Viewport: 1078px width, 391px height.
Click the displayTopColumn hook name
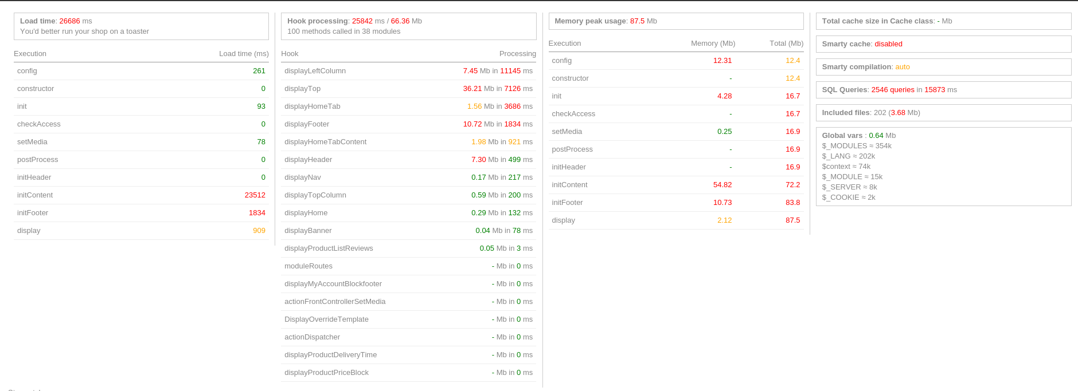click(x=315, y=195)
